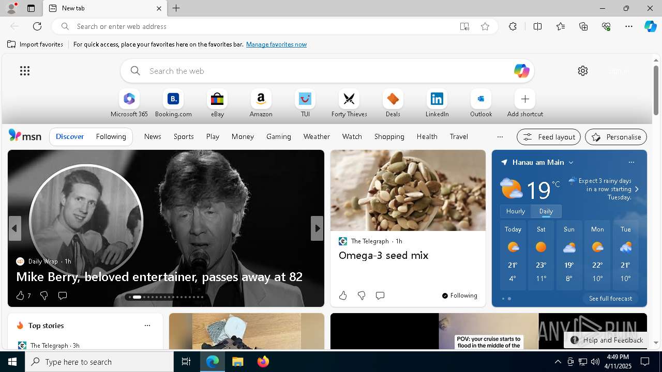Open the Outlook shortcut tile

pos(481,104)
